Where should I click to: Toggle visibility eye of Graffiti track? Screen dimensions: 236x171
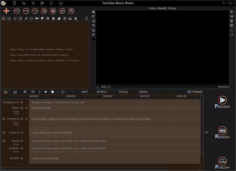pos(22,158)
